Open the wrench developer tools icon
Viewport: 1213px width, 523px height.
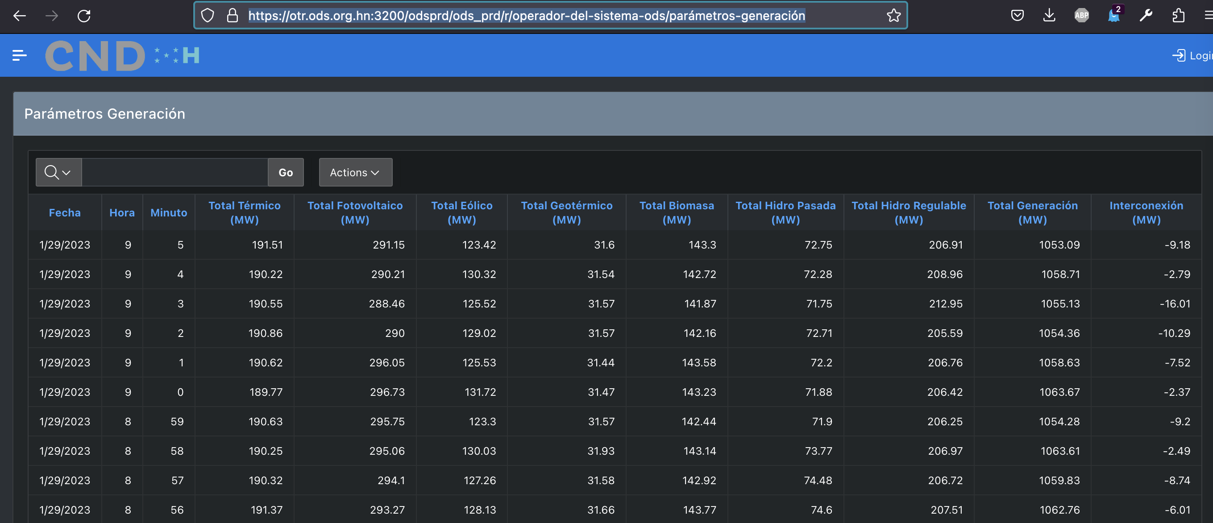[1146, 16]
